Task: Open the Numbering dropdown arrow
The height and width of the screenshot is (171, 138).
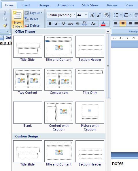Action: (x=131, y=15)
